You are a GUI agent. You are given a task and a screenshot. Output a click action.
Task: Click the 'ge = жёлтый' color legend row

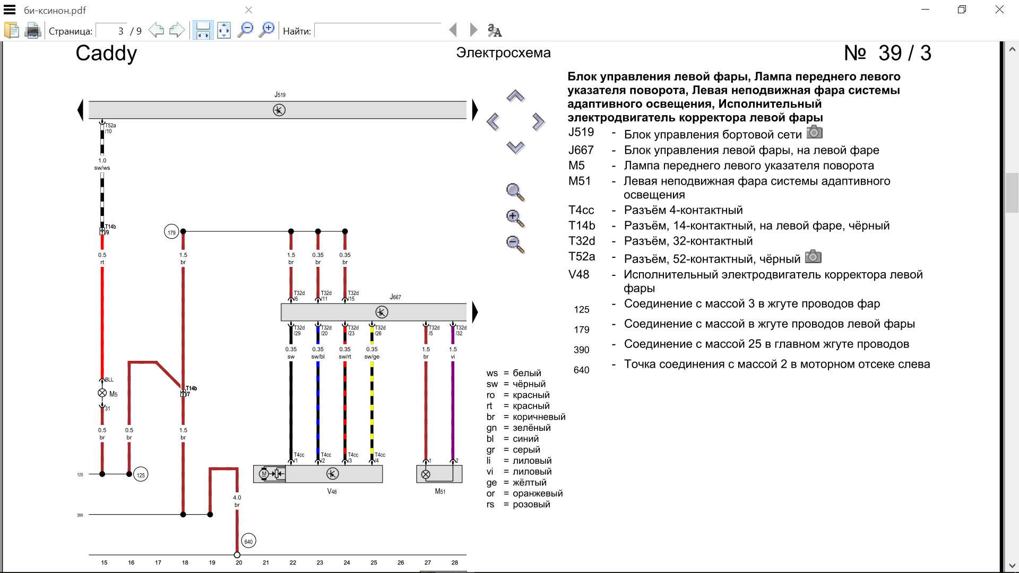(x=516, y=482)
